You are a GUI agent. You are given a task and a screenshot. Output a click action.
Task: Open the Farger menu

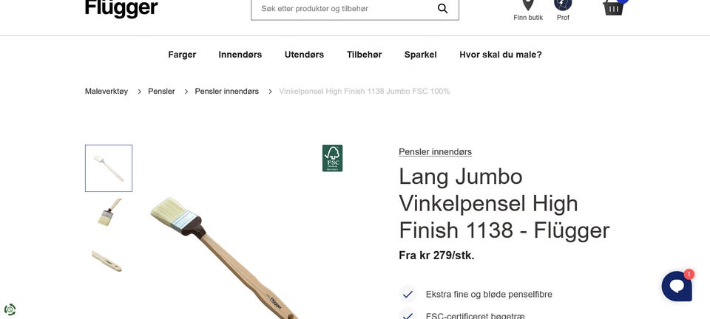[182, 55]
